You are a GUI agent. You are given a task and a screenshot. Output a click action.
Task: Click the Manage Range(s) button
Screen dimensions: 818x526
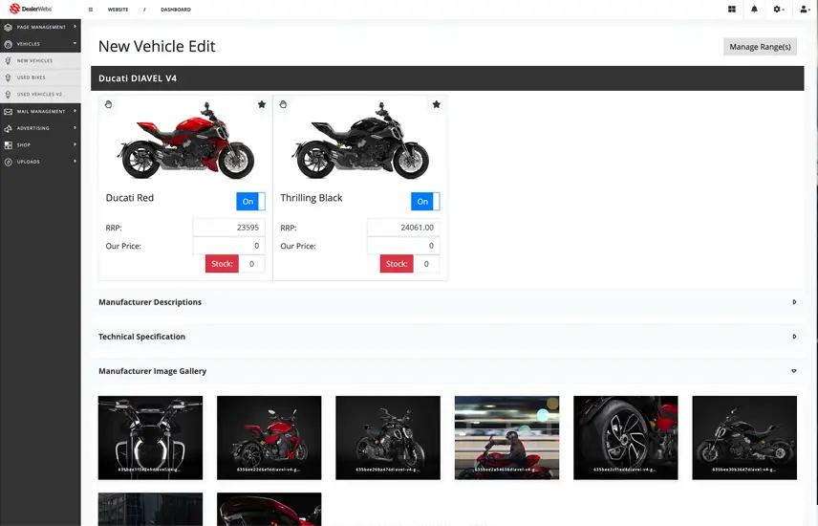point(760,47)
